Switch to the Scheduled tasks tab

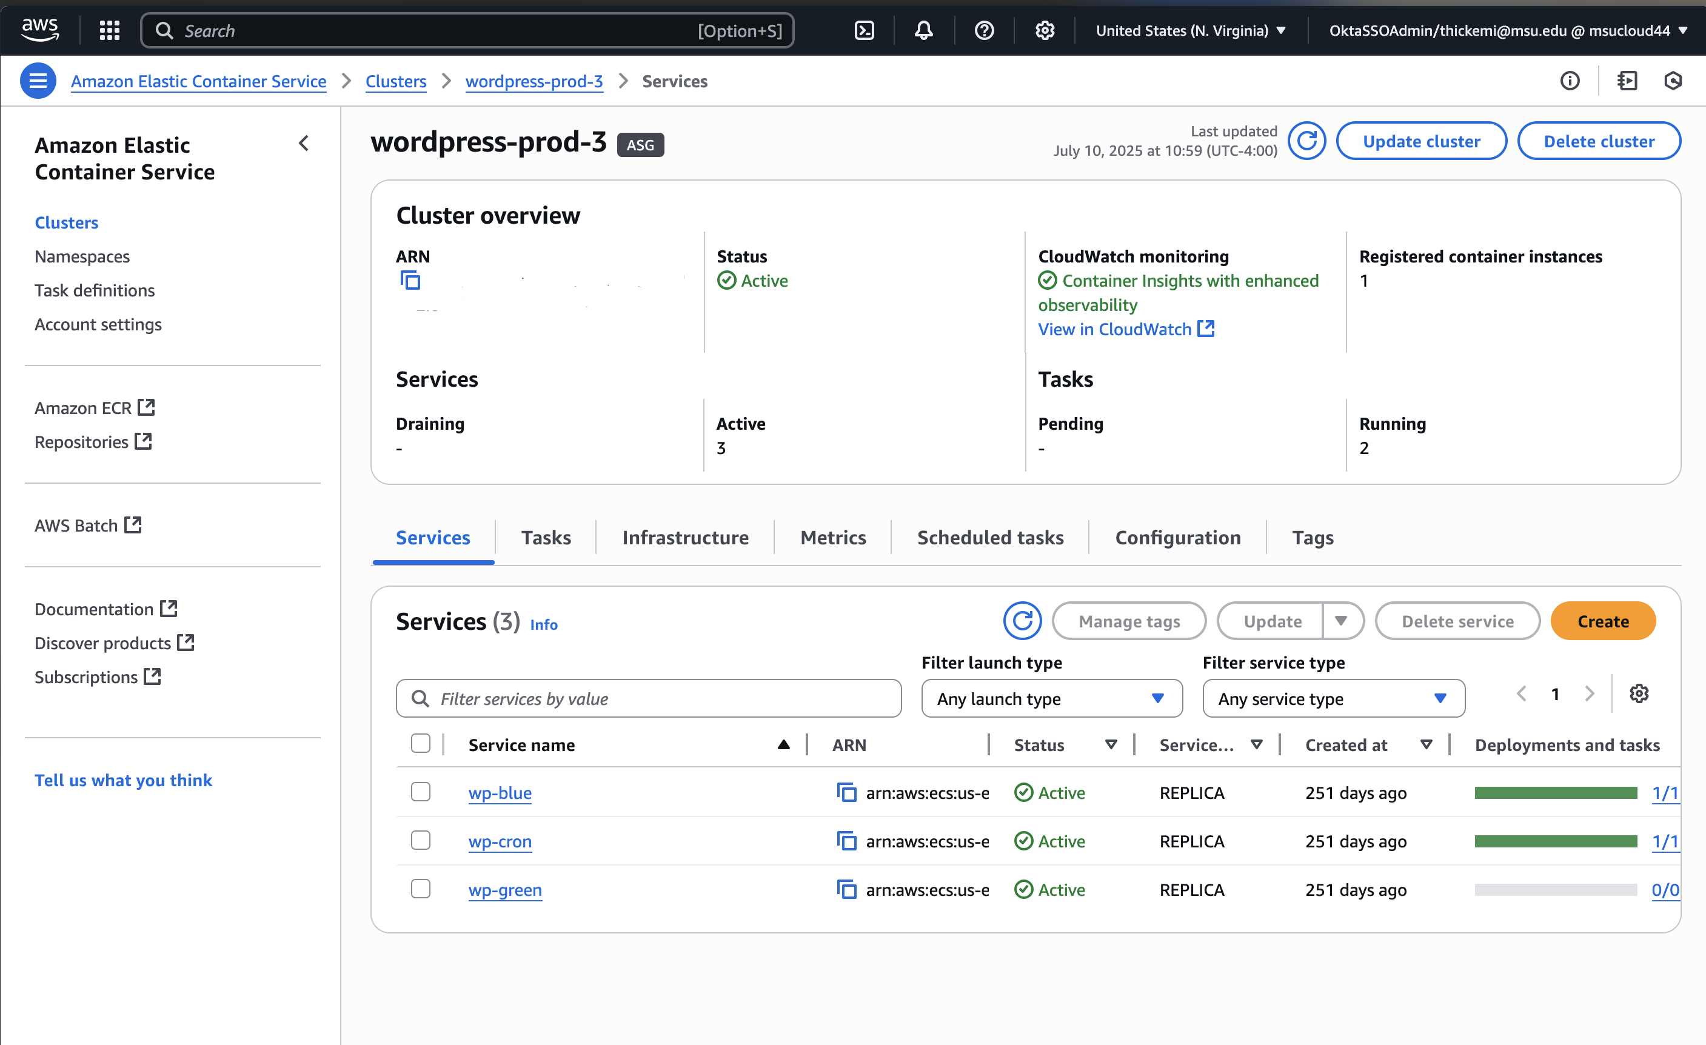(990, 537)
